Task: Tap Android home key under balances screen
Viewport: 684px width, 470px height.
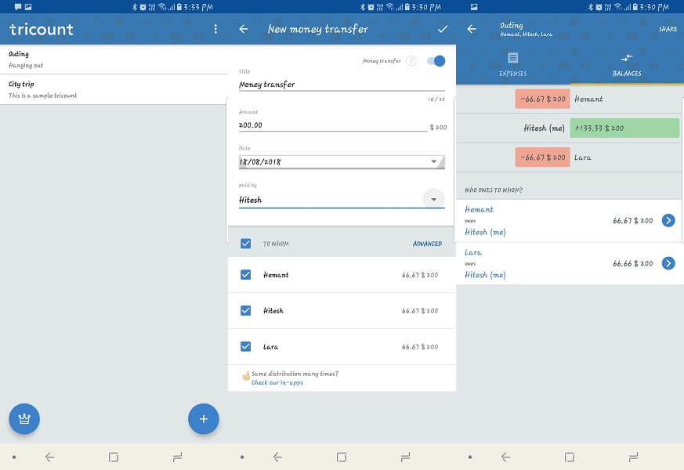Action: (570, 457)
